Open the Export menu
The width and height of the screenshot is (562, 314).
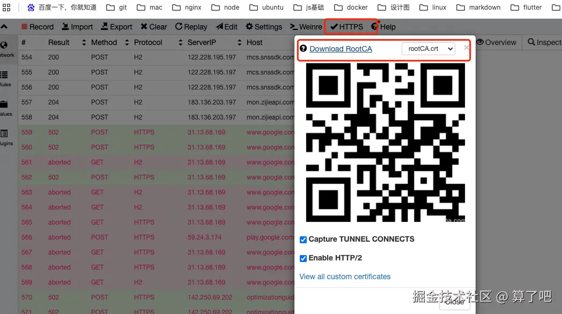(116, 27)
